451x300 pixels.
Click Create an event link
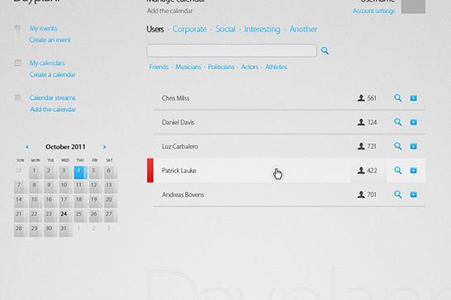pyautogui.click(x=50, y=40)
